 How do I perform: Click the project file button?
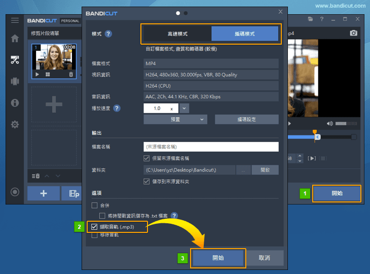(72, 193)
